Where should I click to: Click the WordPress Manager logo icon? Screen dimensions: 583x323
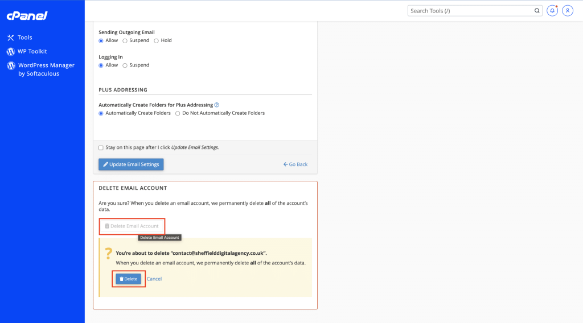tap(11, 66)
